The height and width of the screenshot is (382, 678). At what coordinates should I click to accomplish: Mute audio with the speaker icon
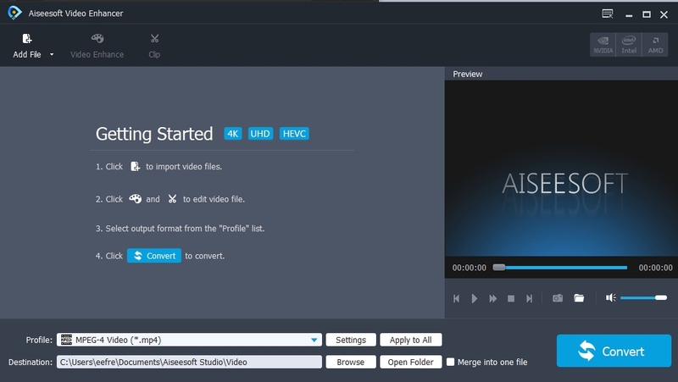[610, 298]
